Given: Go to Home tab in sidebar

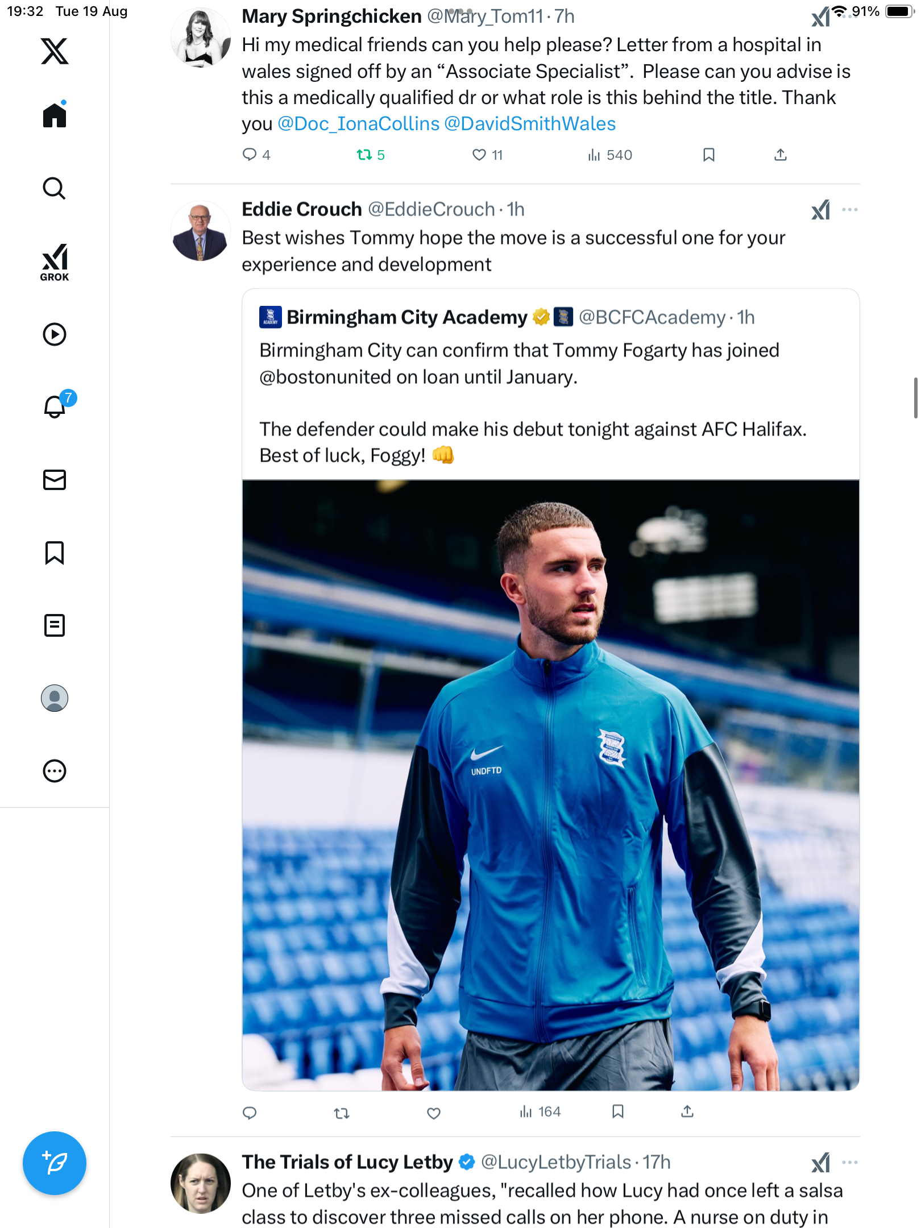Looking at the screenshot, I should click(x=55, y=115).
